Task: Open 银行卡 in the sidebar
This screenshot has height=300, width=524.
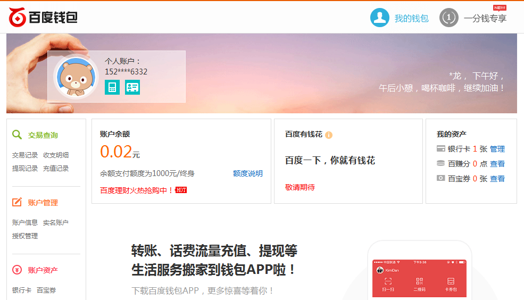Action: [22, 290]
